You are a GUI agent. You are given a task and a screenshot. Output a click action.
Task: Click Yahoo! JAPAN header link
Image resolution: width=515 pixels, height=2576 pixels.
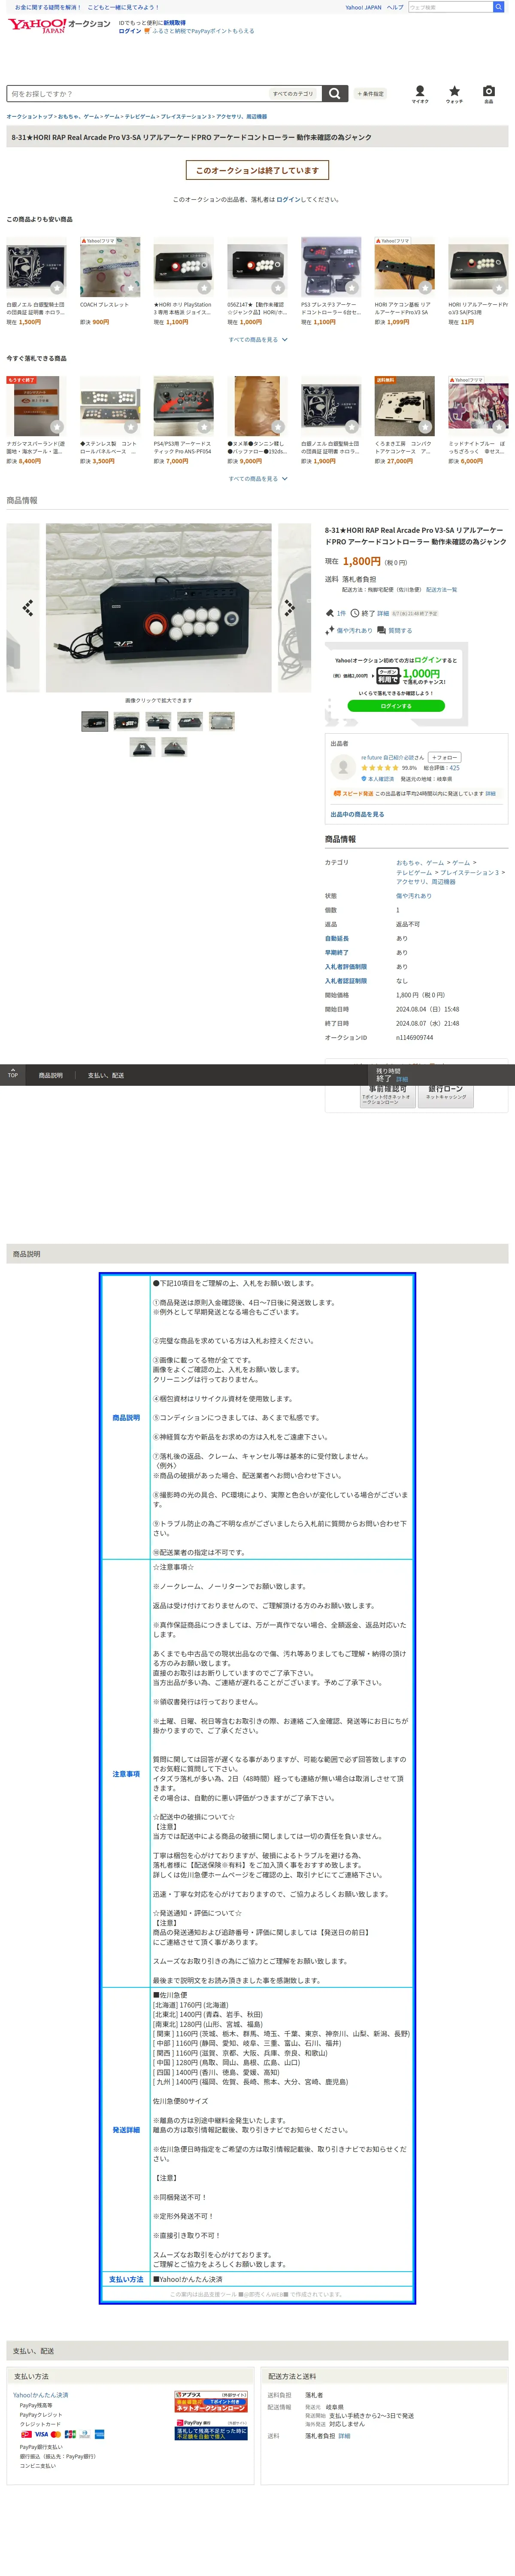coord(363,7)
